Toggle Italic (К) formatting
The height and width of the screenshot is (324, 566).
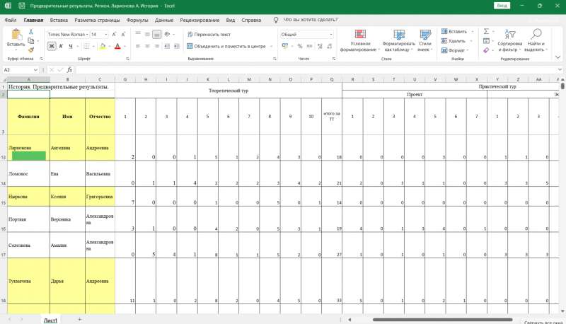click(x=61, y=46)
